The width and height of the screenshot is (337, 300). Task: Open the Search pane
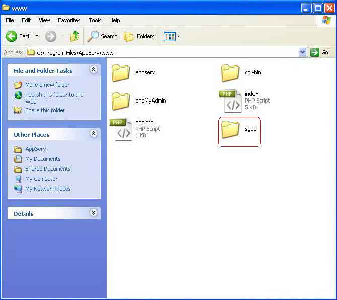click(x=102, y=36)
